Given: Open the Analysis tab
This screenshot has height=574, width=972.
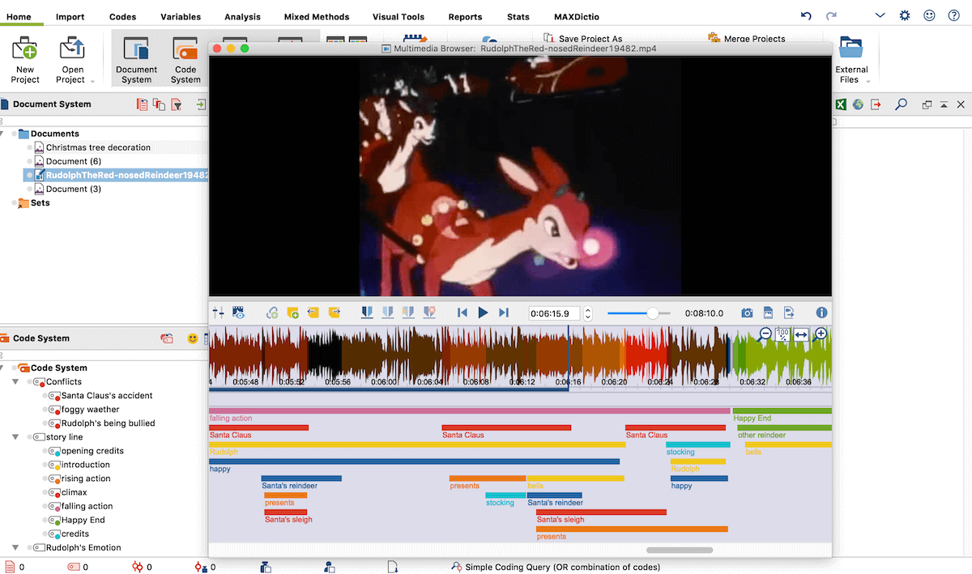Looking at the screenshot, I should pos(243,17).
